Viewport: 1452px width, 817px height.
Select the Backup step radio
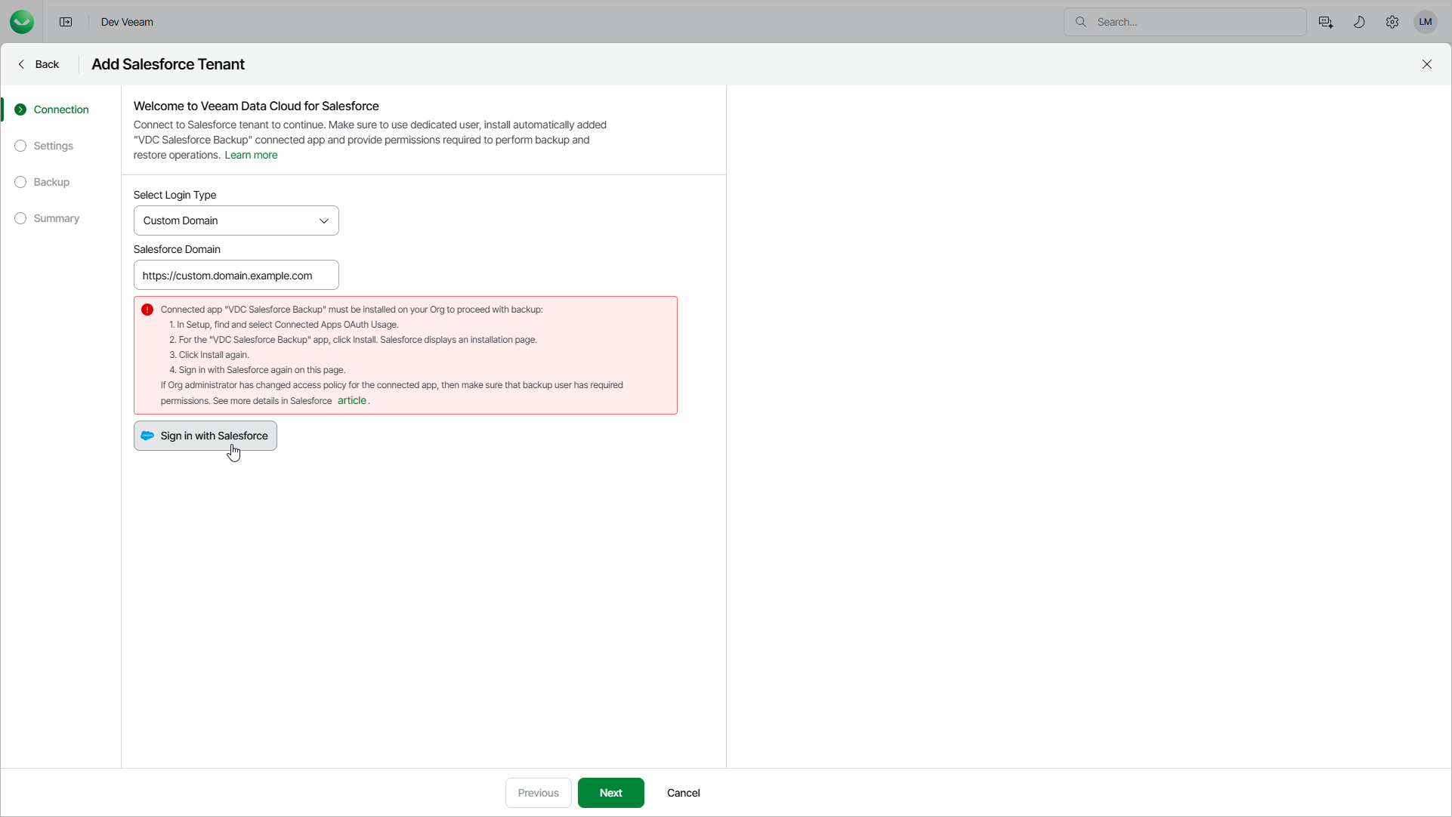20,182
